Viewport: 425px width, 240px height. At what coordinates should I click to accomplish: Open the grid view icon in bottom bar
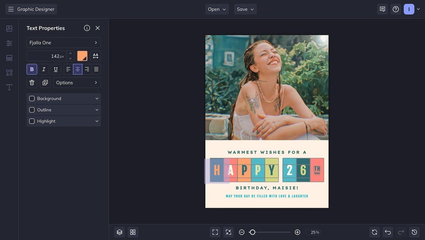click(x=133, y=232)
